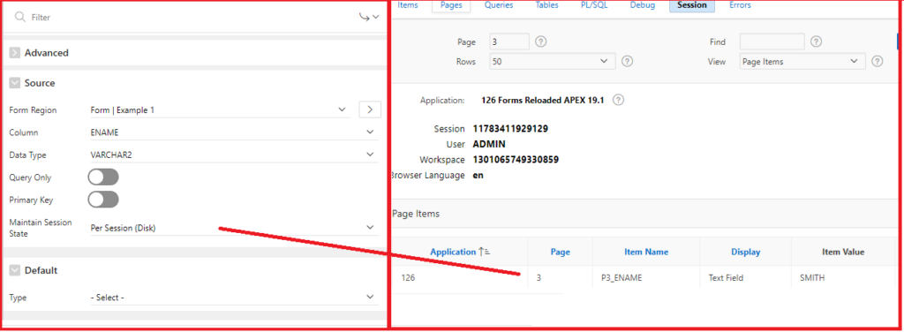Screen dimensions: 904x332
Task: Open Maintain Session State dropdown
Action: point(233,228)
